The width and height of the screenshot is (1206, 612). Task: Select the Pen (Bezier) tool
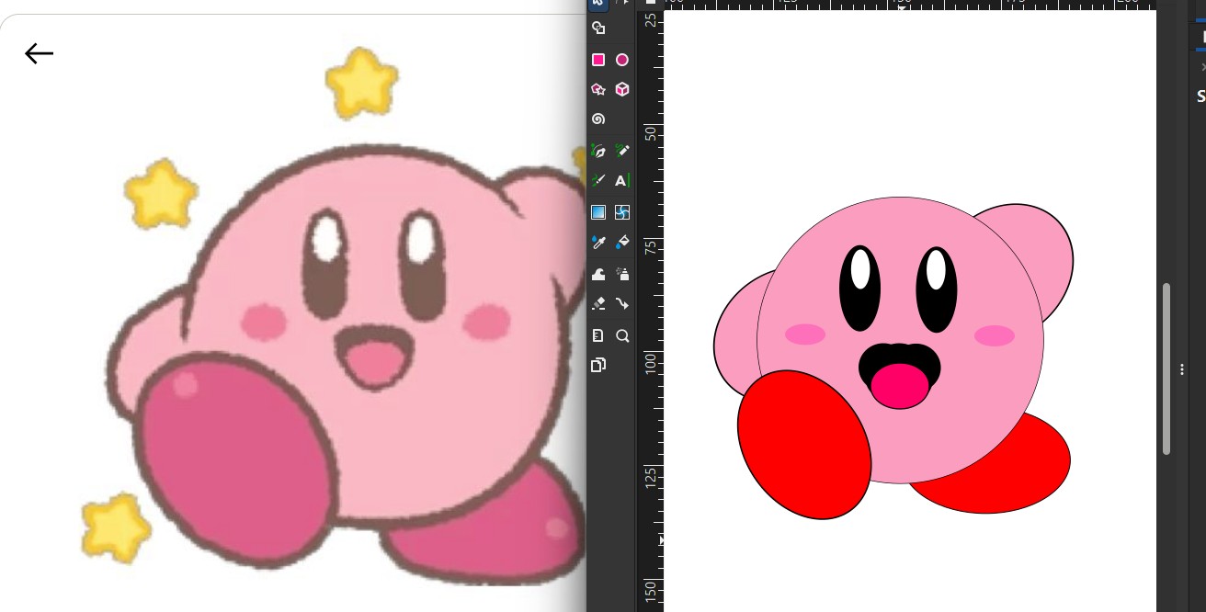tap(598, 151)
